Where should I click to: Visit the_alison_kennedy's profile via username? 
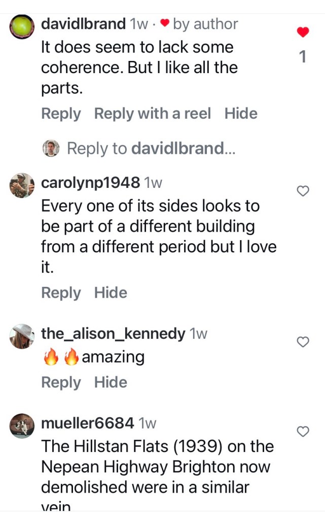[113, 334]
